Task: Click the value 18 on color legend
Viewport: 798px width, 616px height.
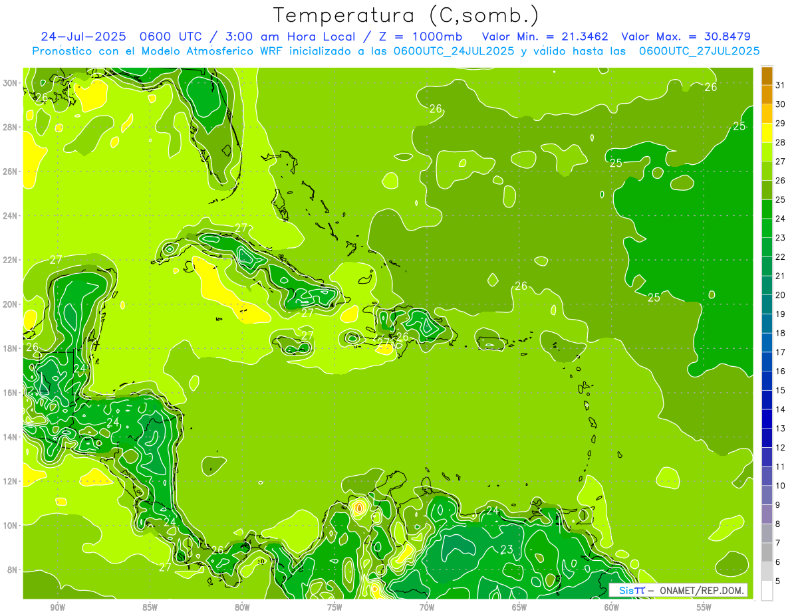Action: pyautogui.click(x=781, y=333)
